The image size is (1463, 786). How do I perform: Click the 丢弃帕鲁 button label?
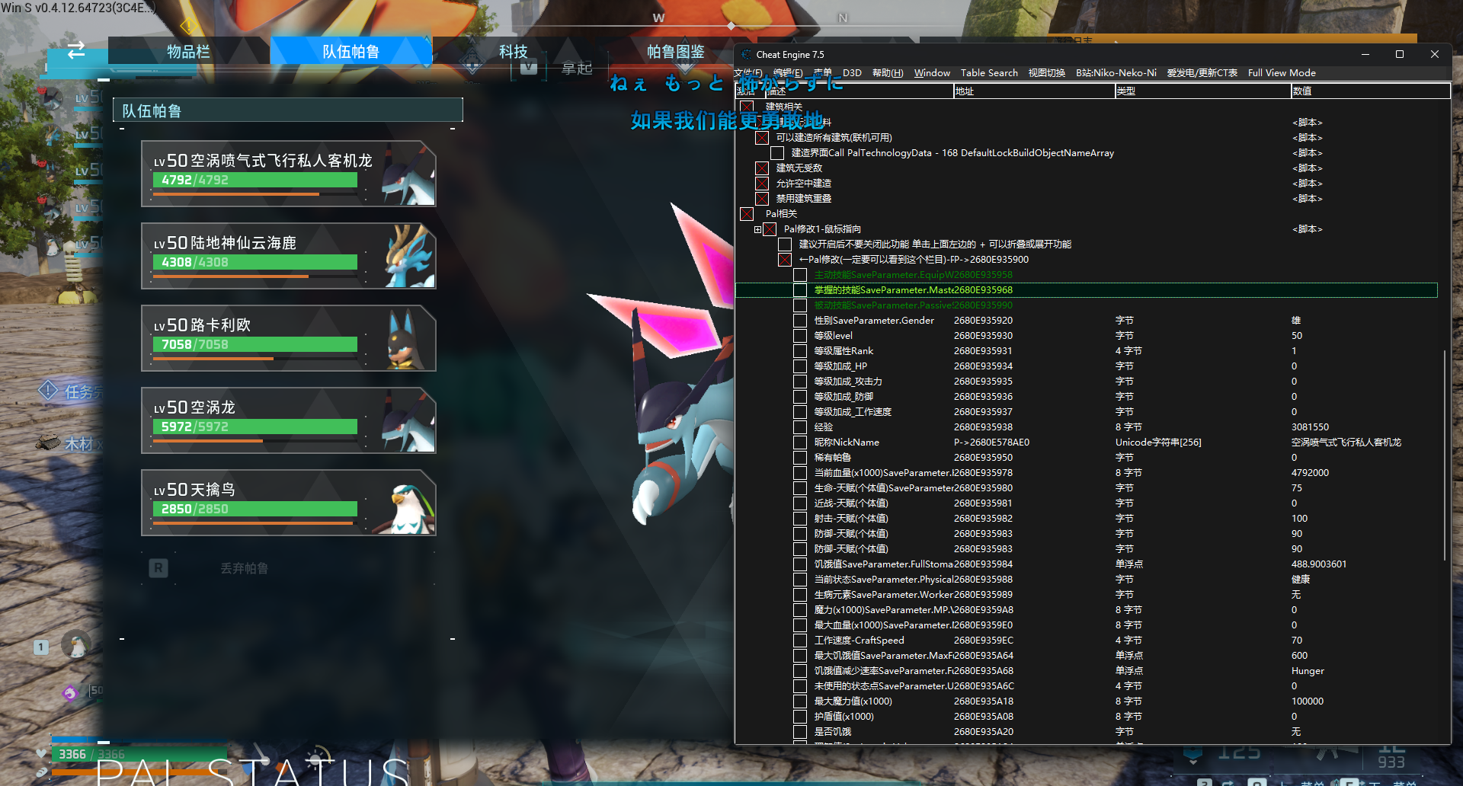coord(244,568)
